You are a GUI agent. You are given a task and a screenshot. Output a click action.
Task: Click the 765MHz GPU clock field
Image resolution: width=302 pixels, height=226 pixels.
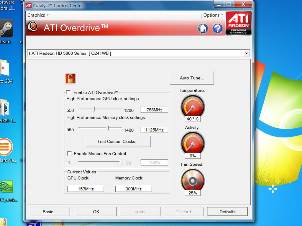pyautogui.click(x=154, y=110)
